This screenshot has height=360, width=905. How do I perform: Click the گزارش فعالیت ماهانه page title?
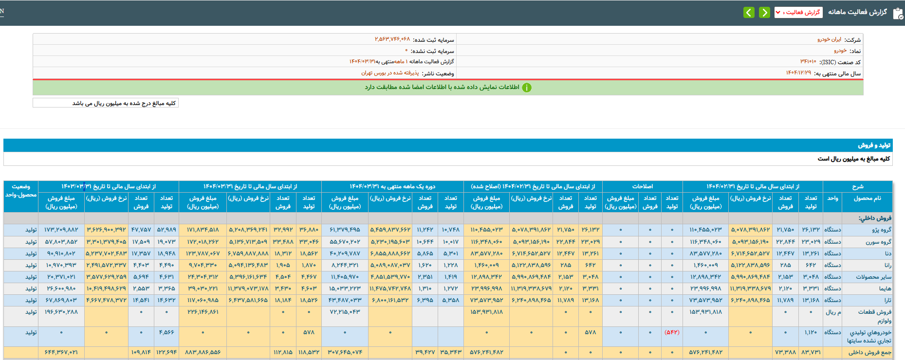click(857, 12)
